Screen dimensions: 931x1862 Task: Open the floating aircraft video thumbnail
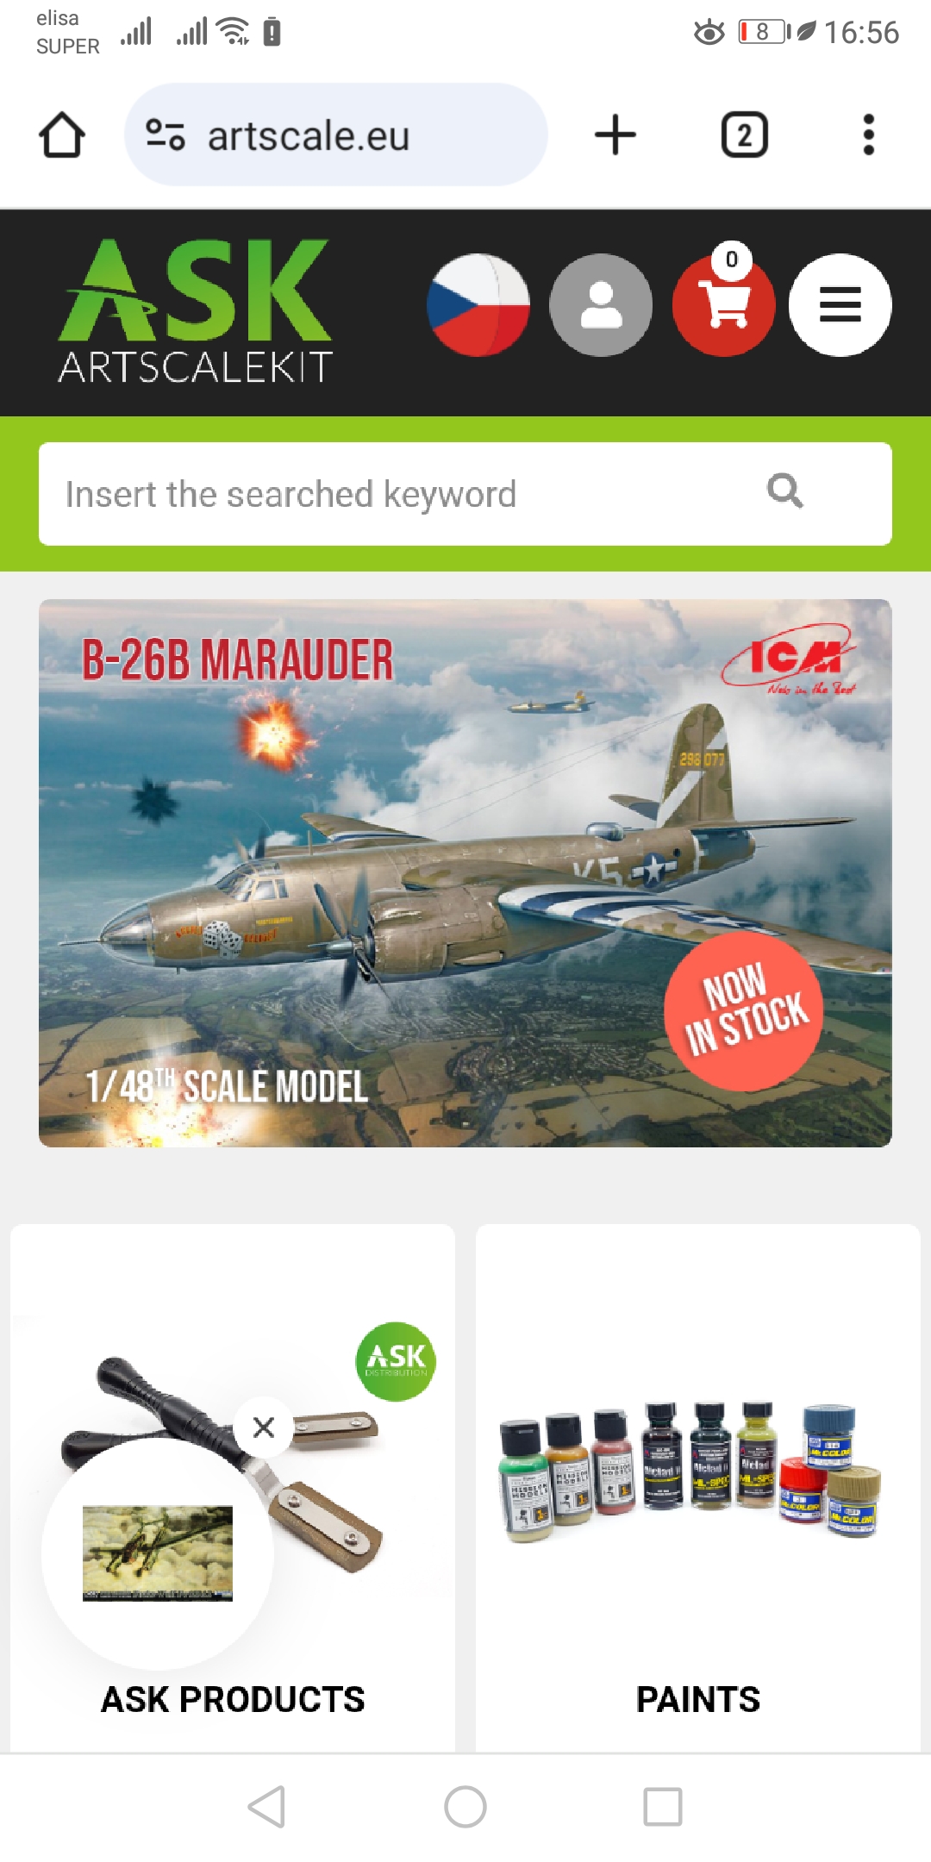click(158, 1553)
